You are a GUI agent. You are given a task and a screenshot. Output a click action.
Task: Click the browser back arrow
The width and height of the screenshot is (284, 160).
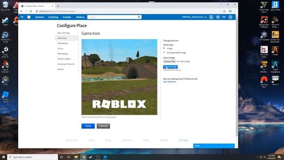tap(22, 11)
